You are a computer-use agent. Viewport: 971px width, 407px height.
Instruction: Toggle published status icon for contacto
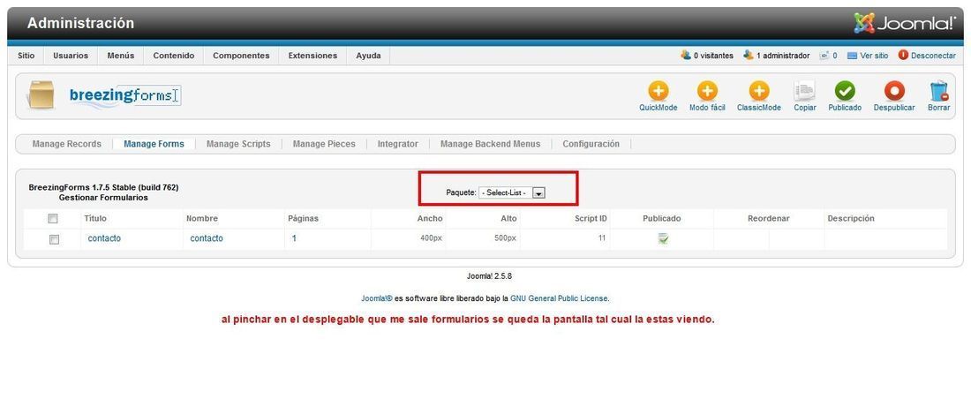coord(663,238)
